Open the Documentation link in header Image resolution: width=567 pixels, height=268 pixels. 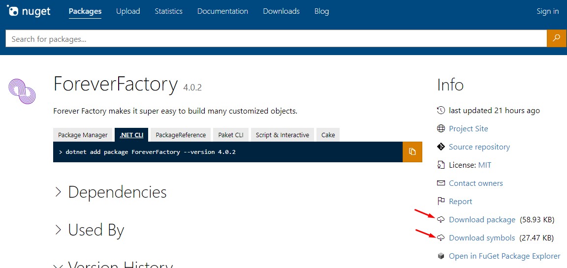[223, 11]
